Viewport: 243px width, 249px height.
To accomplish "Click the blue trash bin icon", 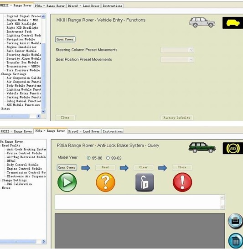I will pyautogui.click(x=236, y=241).
